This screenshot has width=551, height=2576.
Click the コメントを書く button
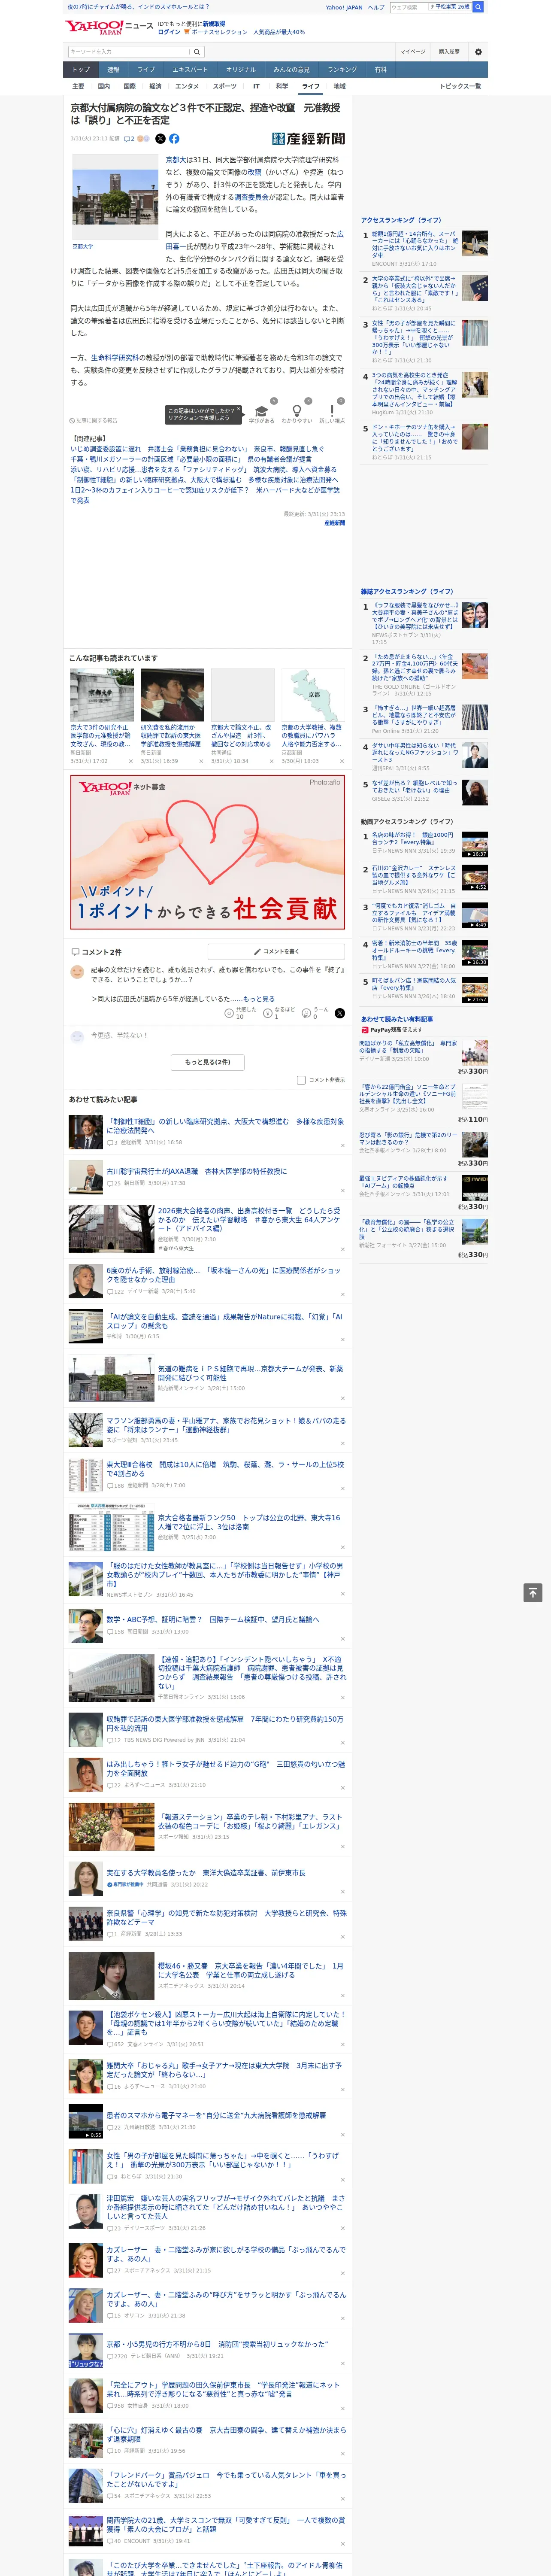276,951
